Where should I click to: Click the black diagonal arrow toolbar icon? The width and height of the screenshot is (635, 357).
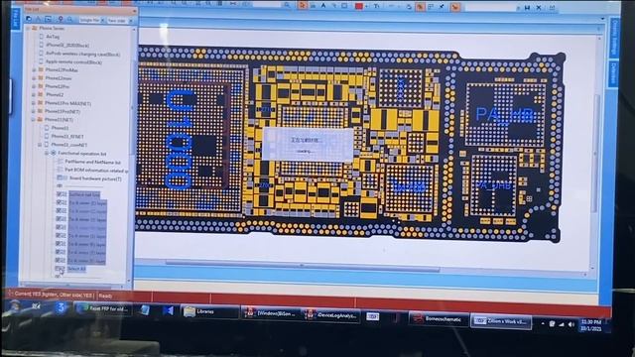click(x=442, y=7)
